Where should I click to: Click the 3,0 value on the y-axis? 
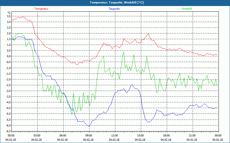pos(9,22)
